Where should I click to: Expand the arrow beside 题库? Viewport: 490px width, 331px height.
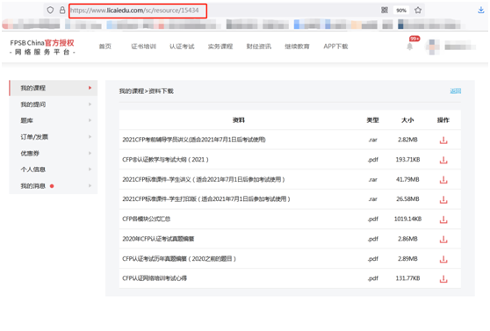90,120
